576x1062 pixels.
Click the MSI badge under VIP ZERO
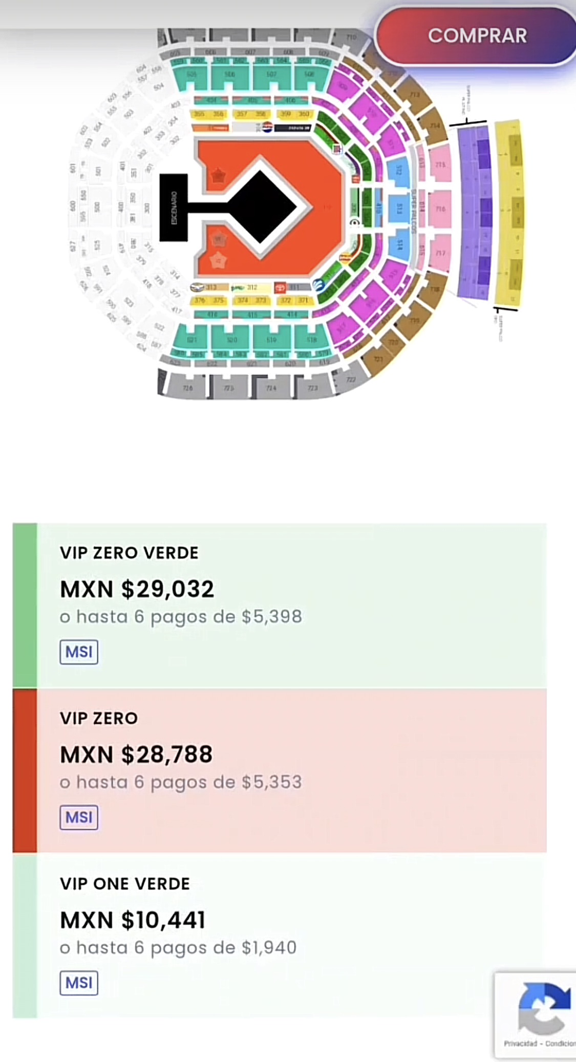tap(79, 817)
